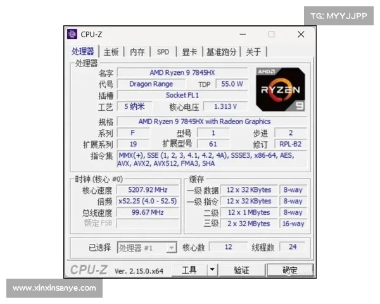Click the 确定 (OK) button
380x304 pixels.
point(290,270)
